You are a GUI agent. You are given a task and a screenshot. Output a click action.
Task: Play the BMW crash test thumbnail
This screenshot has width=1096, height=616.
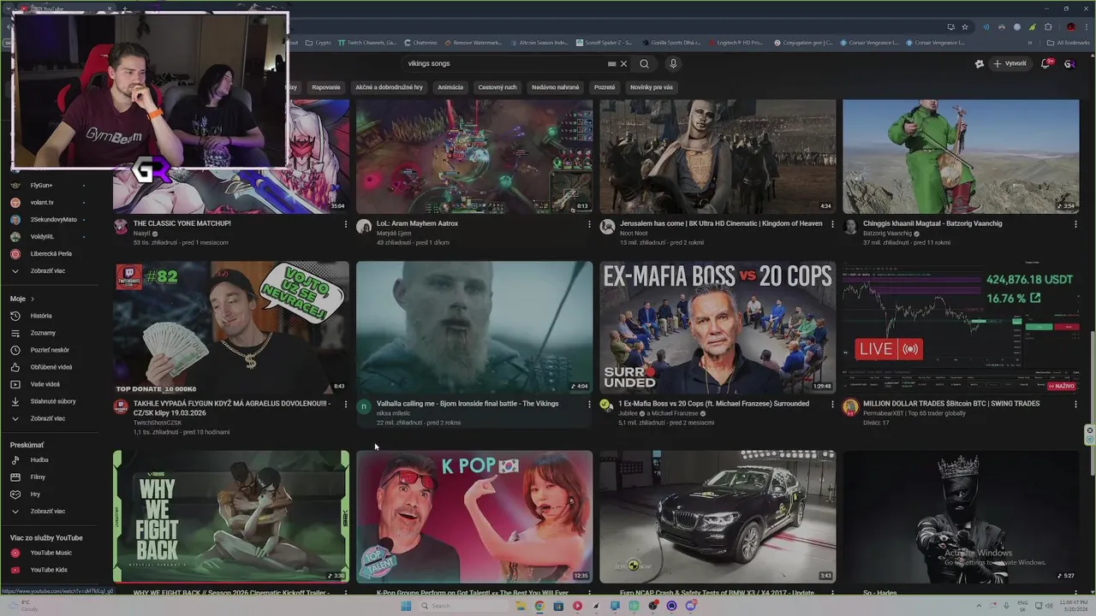click(718, 517)
